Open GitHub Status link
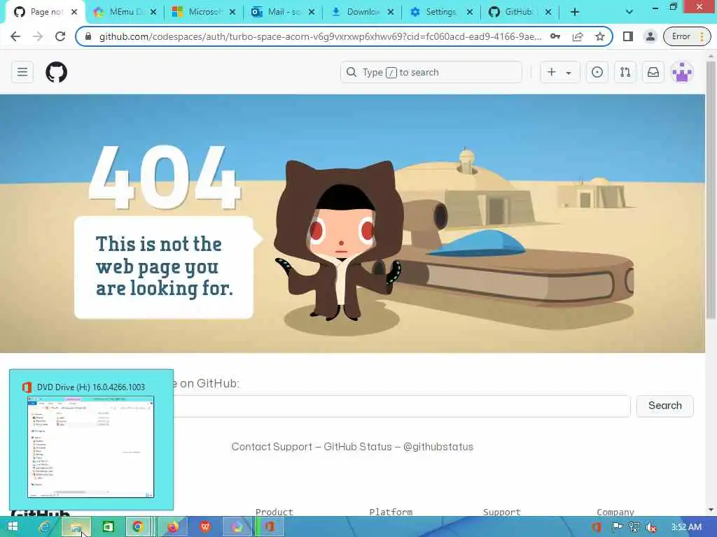Image resolution: width=717 pixels, height=537 pixels. (358, 447)
